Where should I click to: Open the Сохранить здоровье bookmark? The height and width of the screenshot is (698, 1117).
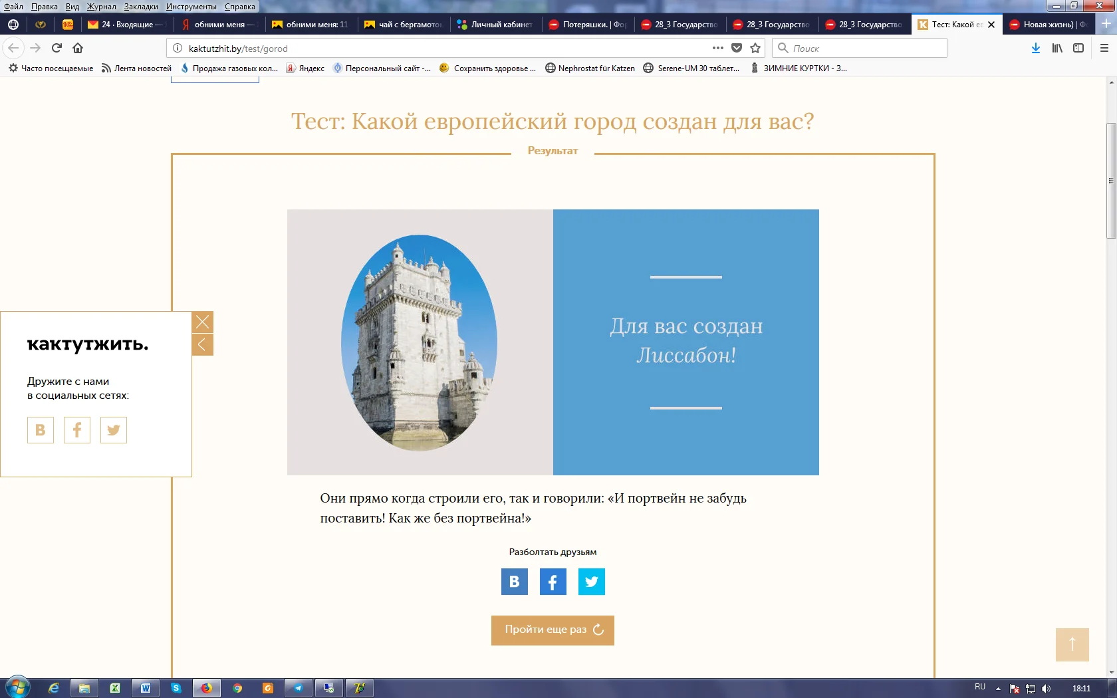pos(487,68)
